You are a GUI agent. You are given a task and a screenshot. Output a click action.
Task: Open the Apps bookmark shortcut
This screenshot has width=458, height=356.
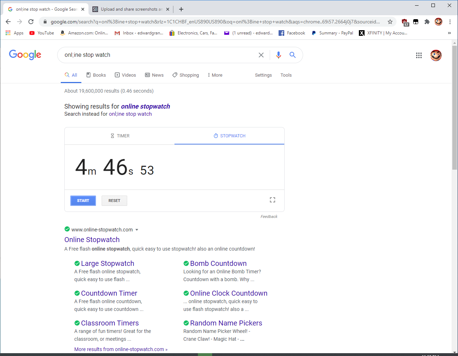pyautogui.click(x=15, y=33)
